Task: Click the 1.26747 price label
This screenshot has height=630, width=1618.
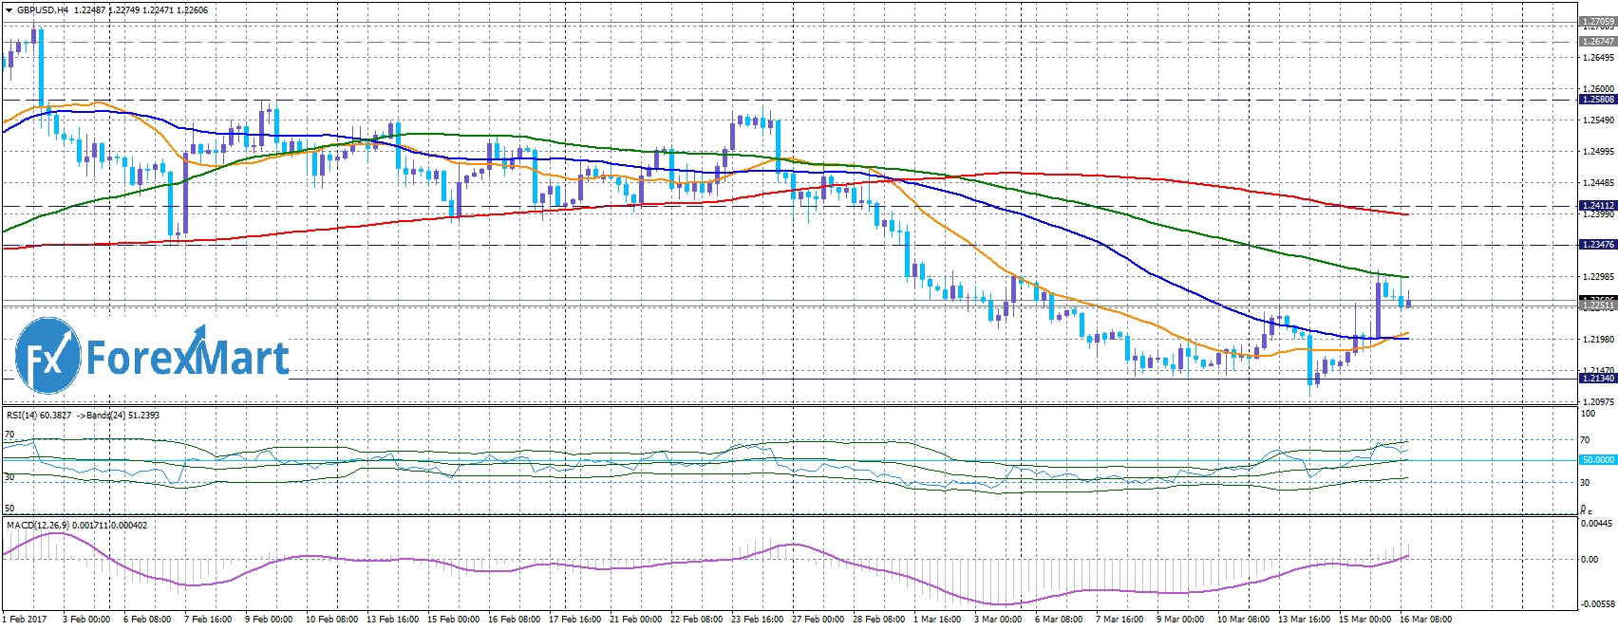Action: pos(1596,42)
